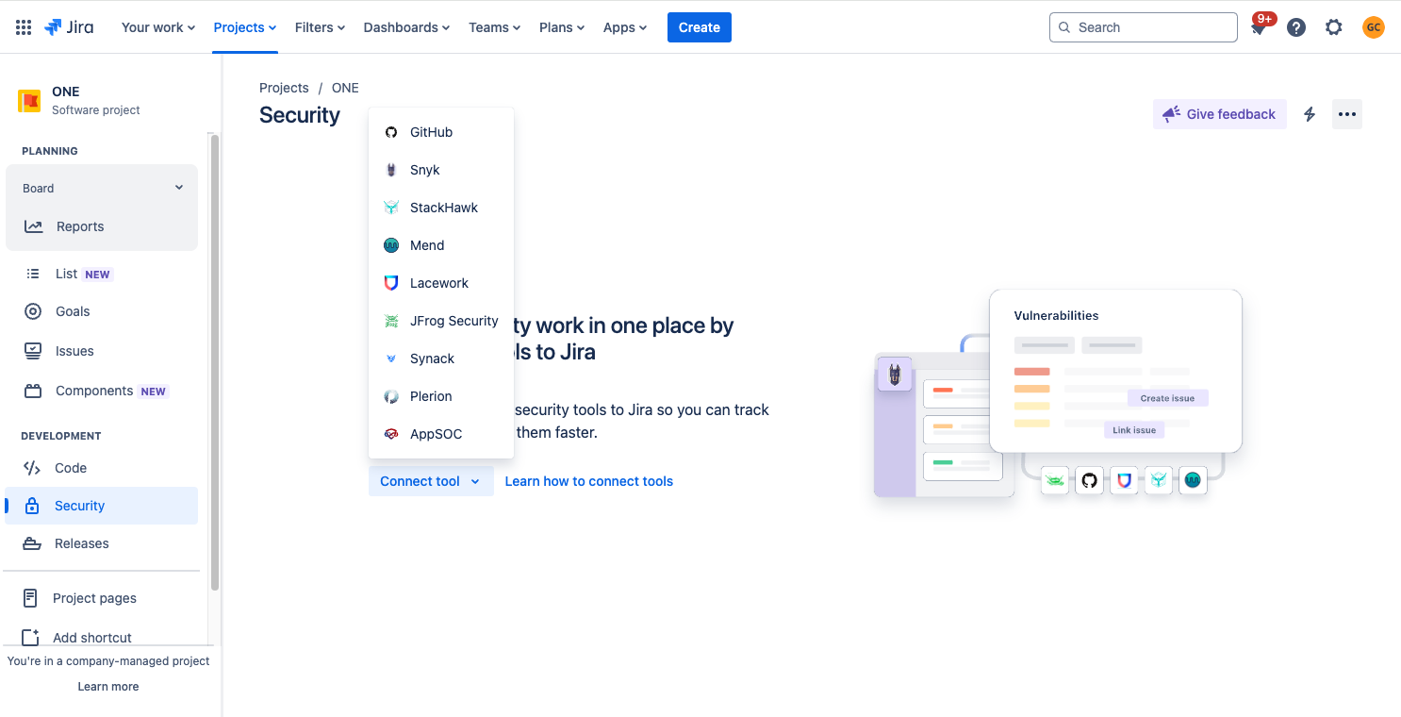Open the Apps dropdown
Viewport: 1401px width, 717px height.
pyautogui.click(x=625, y=27)
